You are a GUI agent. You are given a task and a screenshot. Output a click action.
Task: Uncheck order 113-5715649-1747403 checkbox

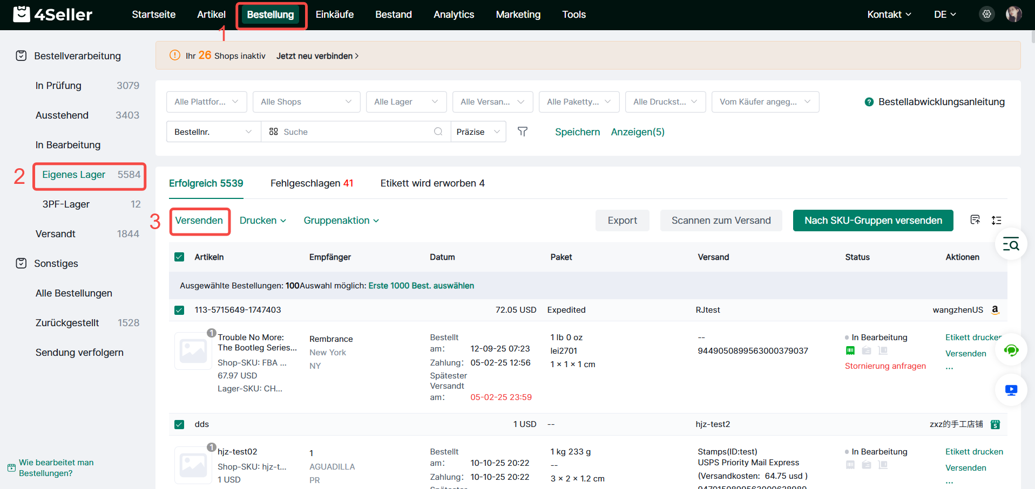[x=180, y=310]
